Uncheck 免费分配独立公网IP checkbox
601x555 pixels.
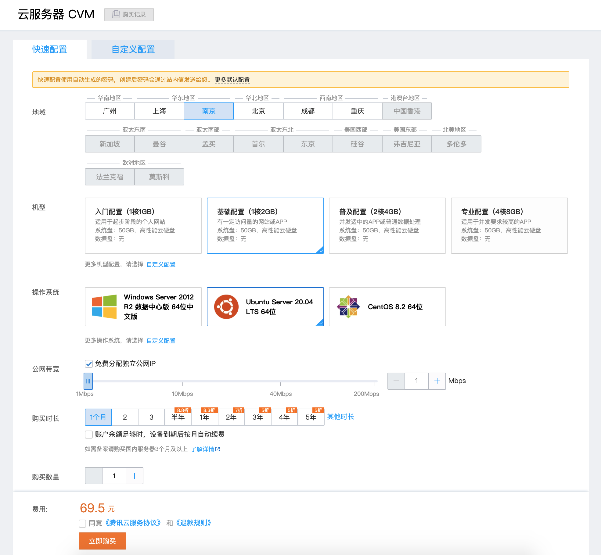coord(89,363)
